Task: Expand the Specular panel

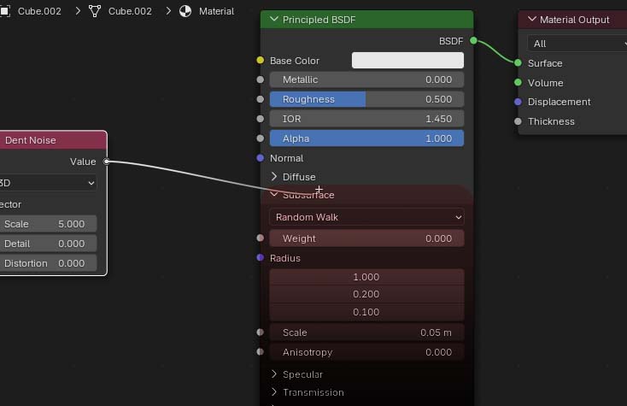Action: pos(274,374)
